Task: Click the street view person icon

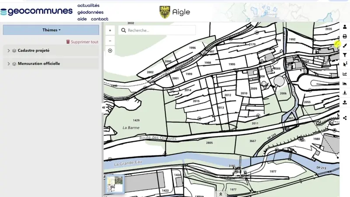Action: 345,93
